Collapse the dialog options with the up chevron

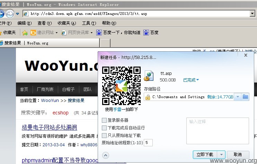tap(106, 155)
